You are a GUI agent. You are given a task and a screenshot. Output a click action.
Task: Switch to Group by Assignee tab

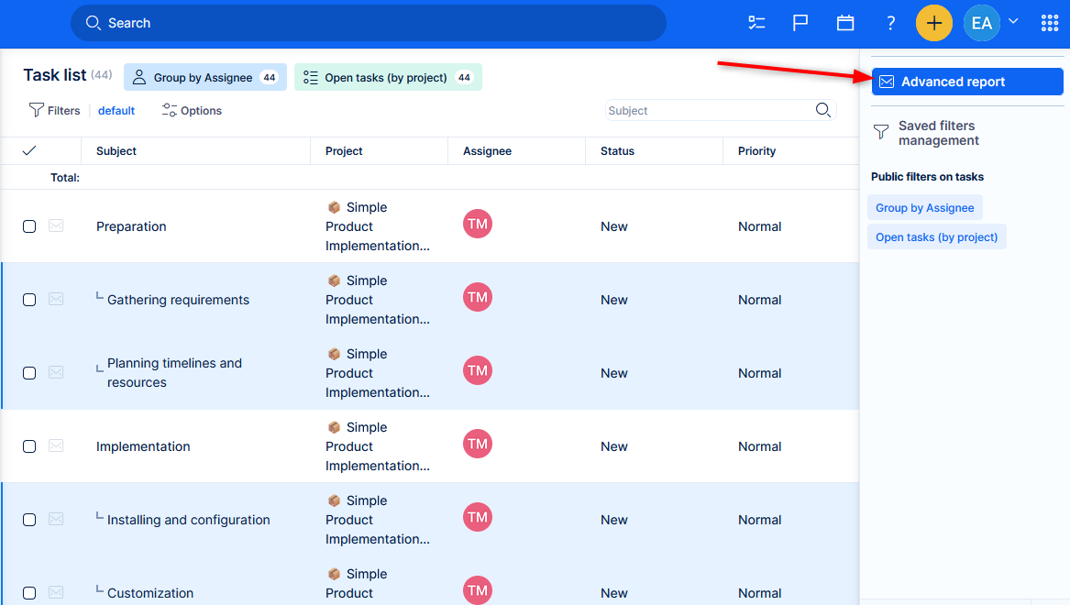[204, 78]
